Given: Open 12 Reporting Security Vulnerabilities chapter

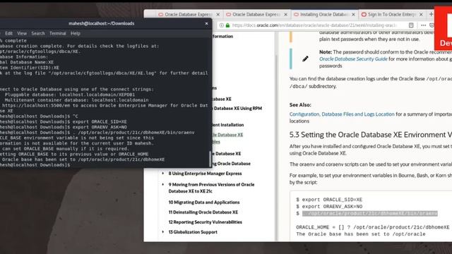Looking at the screenshot, I should click(205, 222).
